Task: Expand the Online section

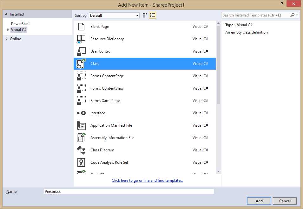Action: click(6, 39)
